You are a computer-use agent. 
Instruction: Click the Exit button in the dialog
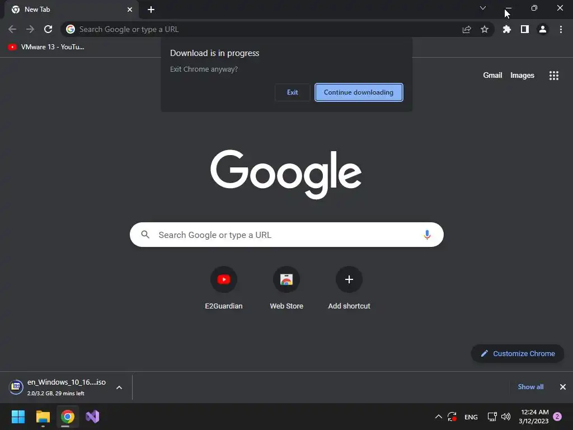(292, 92)
